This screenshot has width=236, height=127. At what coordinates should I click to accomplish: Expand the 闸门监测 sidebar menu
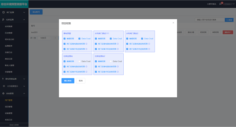(x=14, y=12)
